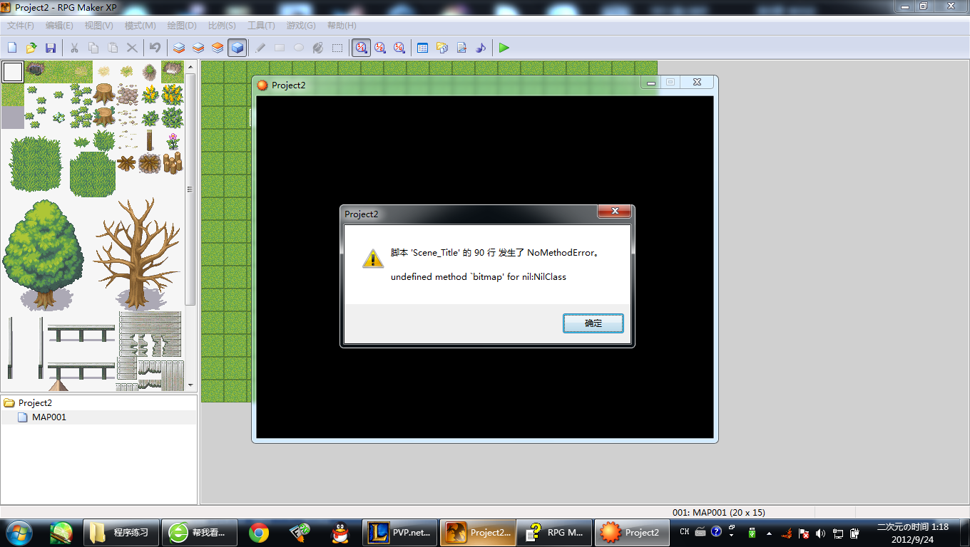The image size is (970, 547).
Task: Open QQ penguin from taskbar
Action: coord(340,532)
